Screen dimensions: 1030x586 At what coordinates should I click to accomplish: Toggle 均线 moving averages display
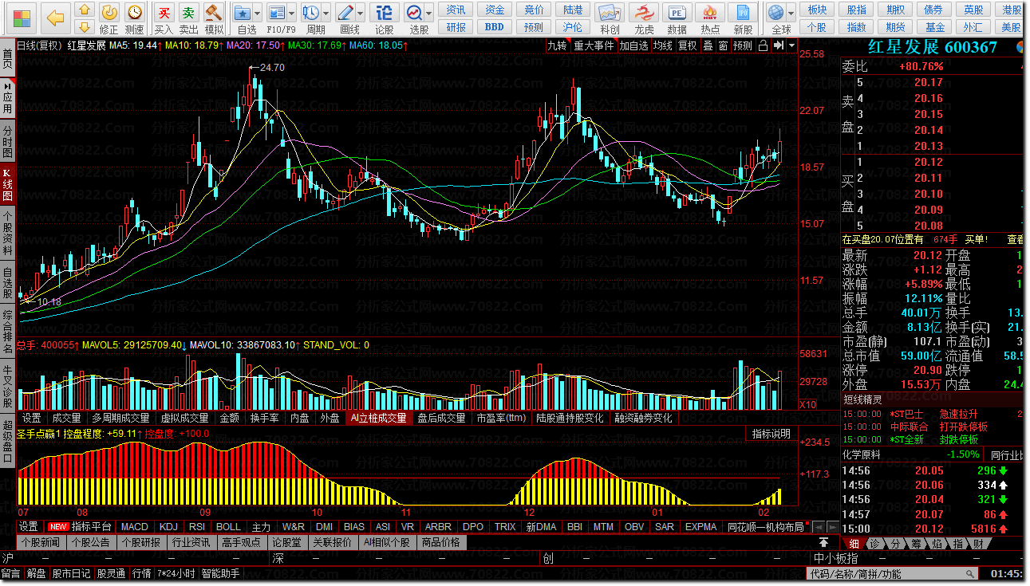[x=663, y=45]
